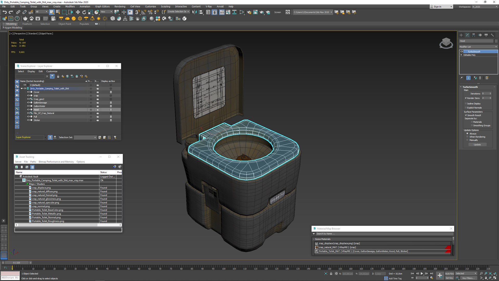The width and height of the screenshot is (499, 281).
Task: Select the When Rendering update option
Action: [x=467, y=137]
